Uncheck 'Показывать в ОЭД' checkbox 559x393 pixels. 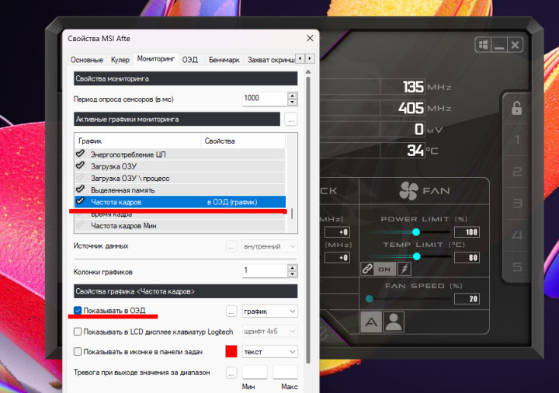78,311
